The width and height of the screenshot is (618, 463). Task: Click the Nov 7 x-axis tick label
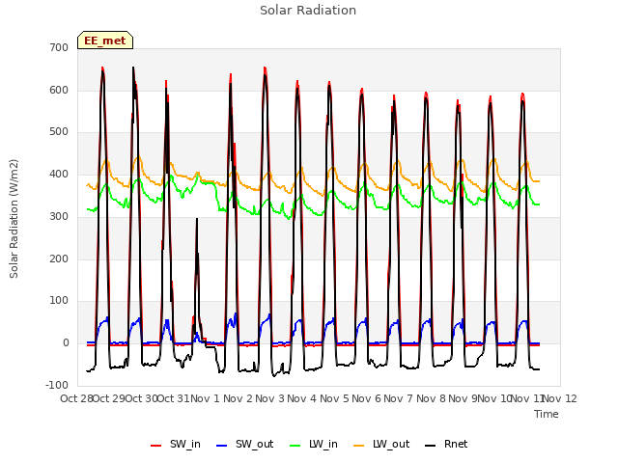tap(398, 398)
